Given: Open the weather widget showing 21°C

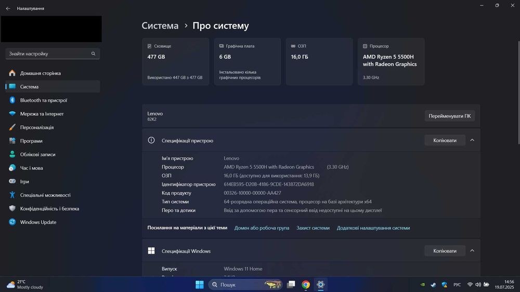Looking at the screenshot, I should pyautogui.click(x=25, y=284).
